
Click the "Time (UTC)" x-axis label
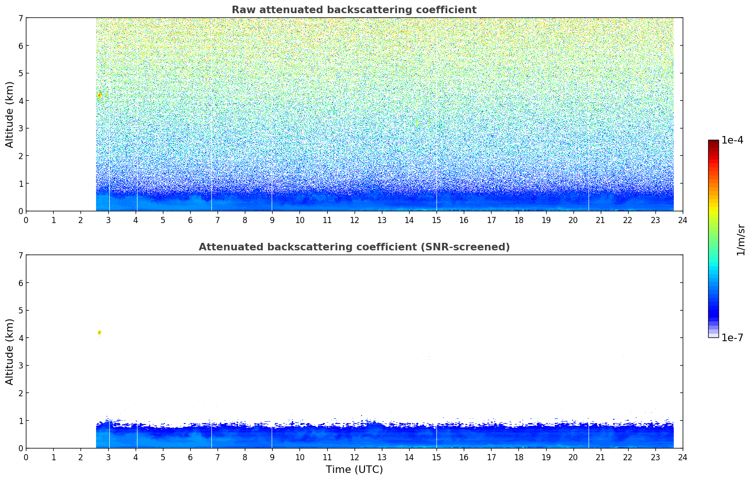354,470
